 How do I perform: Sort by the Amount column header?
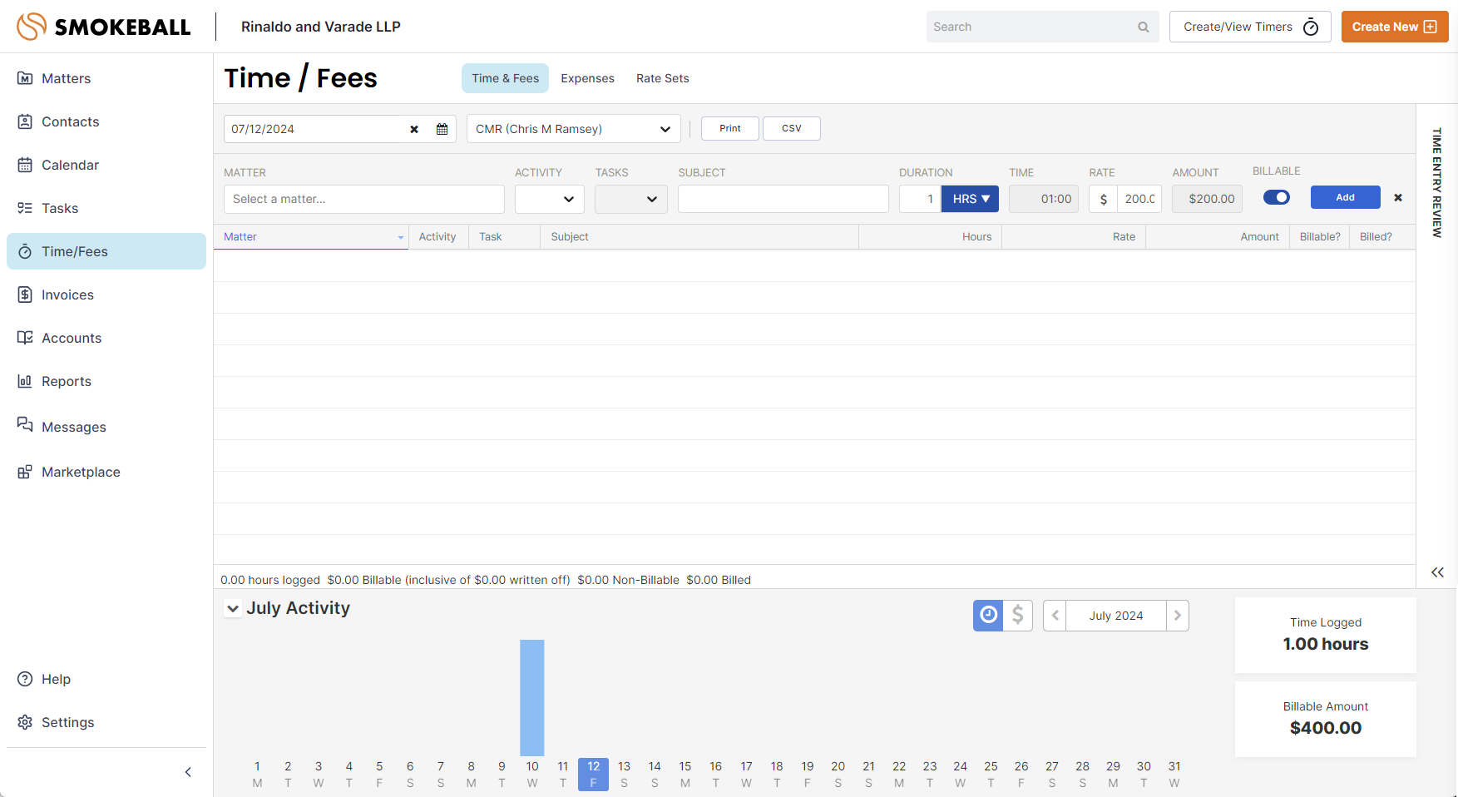[x=1218, y=237]
